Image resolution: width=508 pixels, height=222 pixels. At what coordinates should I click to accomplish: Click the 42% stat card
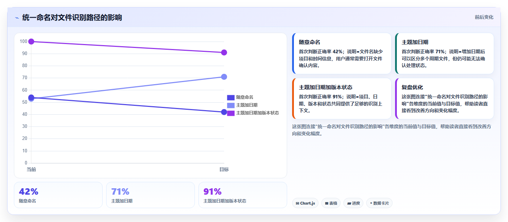[x=58, y=195]
